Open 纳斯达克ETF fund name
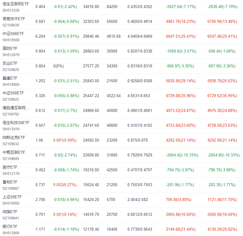The image size is (243, 236). click(x=14, y=138)
